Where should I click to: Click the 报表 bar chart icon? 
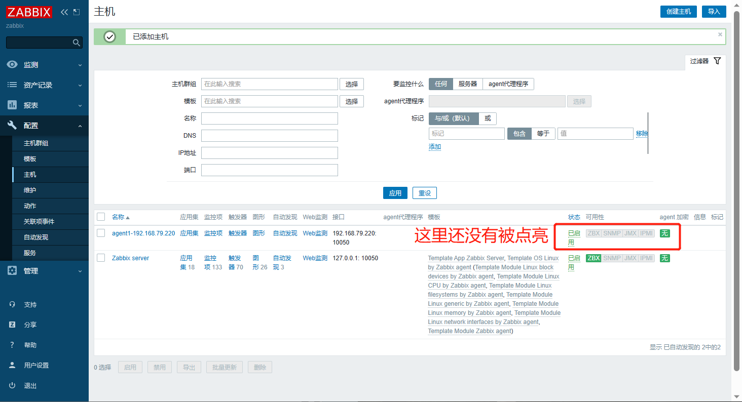(12, 105)
